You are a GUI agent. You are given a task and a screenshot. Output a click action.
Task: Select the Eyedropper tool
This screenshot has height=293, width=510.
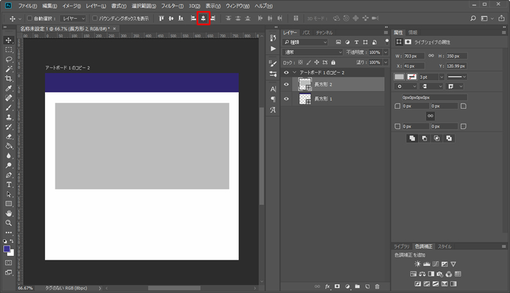point(8,89)
